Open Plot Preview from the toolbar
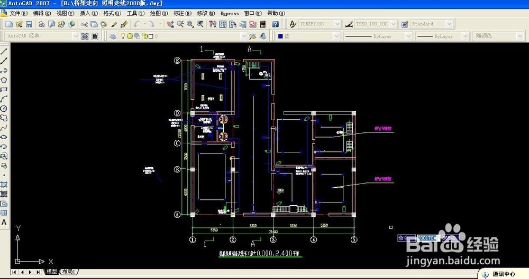The image size is (529, 279). pos(51,24)
